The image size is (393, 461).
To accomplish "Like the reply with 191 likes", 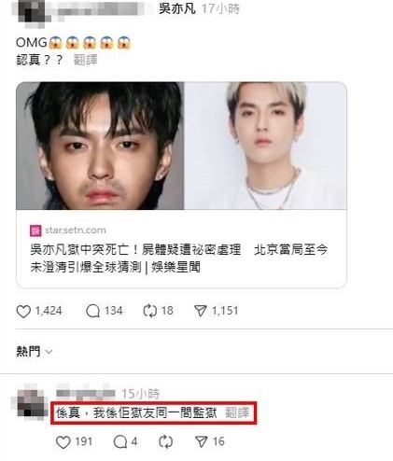I will (x=63, y=442).
